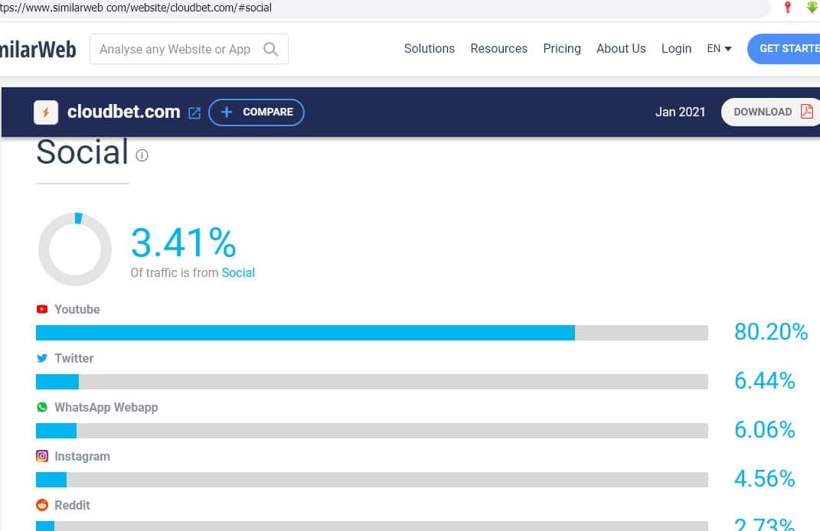Click the 3.41% traffic figure
This screenshot has height=531, width=820.
(x=184, y=243)
